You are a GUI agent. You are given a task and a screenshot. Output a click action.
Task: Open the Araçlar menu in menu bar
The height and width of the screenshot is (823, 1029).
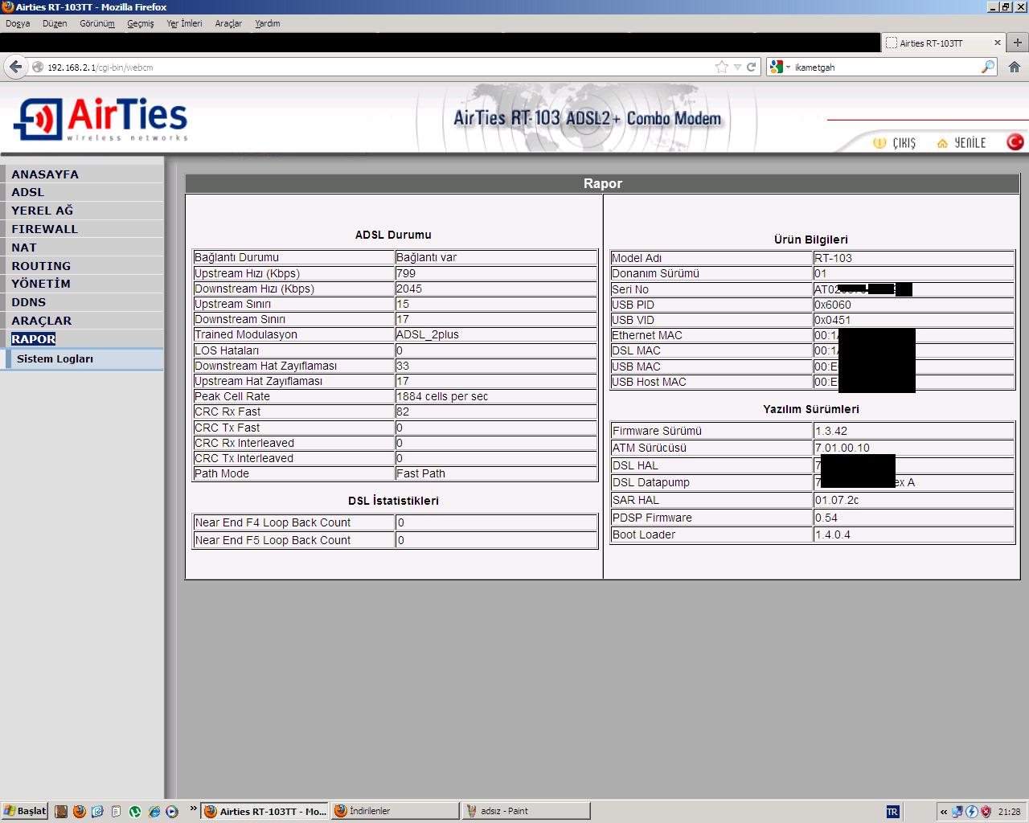point(228,23)
